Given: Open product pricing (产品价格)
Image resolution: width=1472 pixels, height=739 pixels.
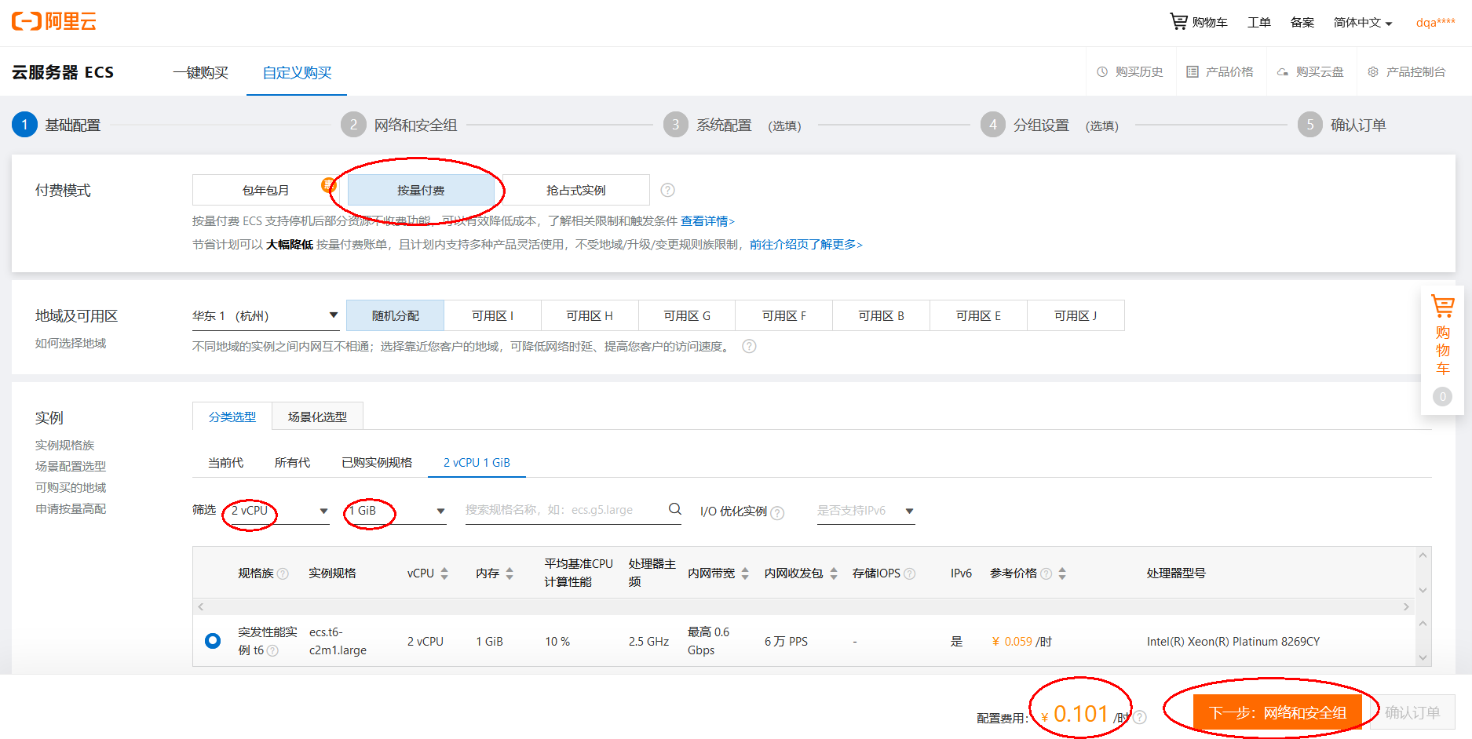Looking at the screenshot, I should (1220, 72).
